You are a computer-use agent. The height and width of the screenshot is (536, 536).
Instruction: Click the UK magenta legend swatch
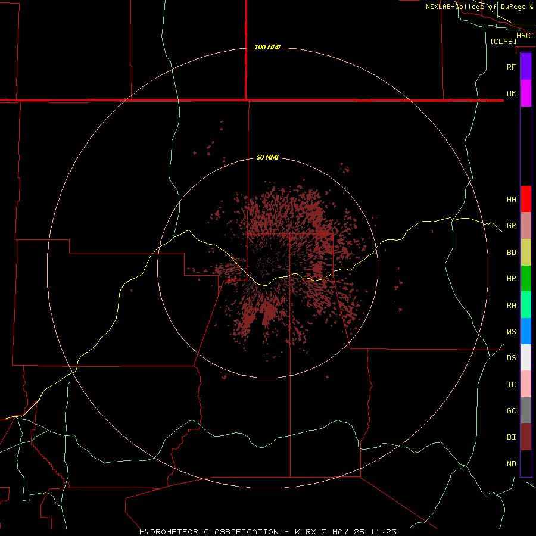[526, 94]
